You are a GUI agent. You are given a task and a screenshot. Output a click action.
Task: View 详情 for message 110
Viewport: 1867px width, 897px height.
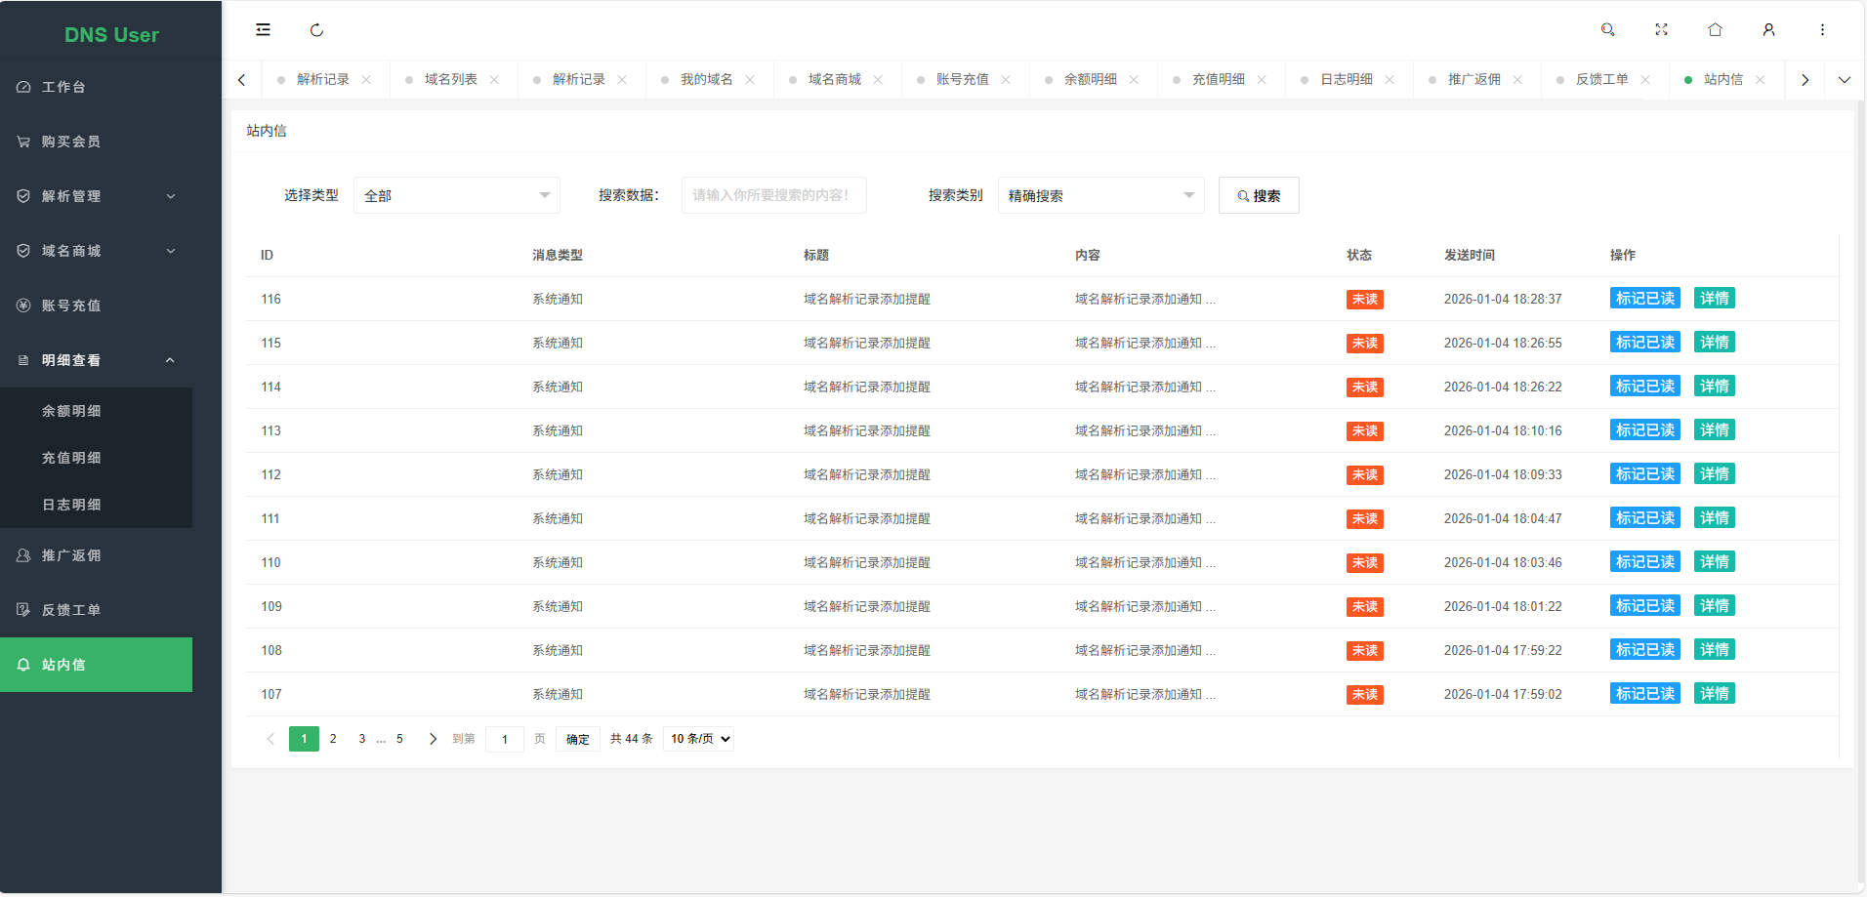pyautogui.click(x=1714, y=562)
